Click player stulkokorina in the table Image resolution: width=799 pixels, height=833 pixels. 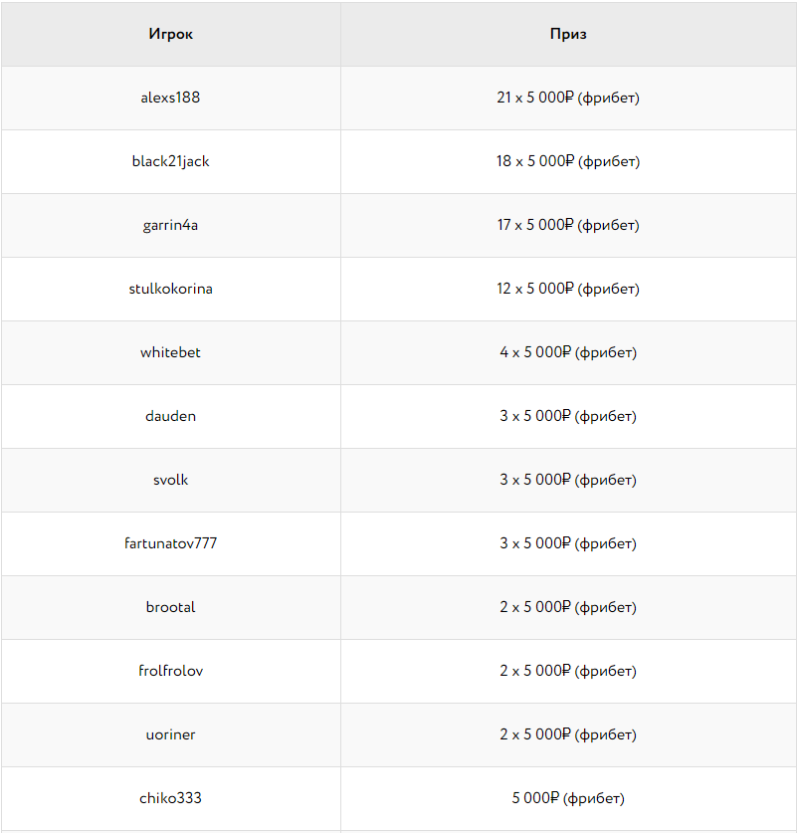pos(170,289)
